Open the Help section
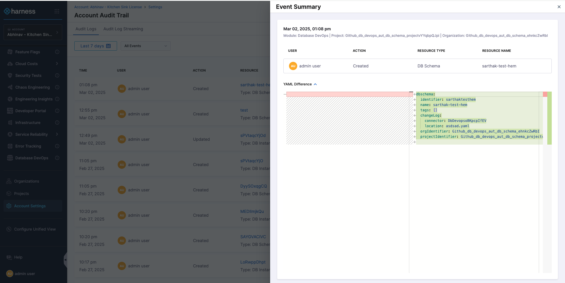565x283 pixels. 18,257
